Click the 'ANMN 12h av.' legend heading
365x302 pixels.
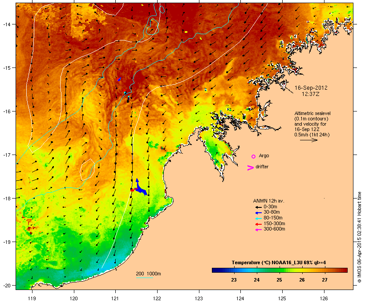coord(268,201)
